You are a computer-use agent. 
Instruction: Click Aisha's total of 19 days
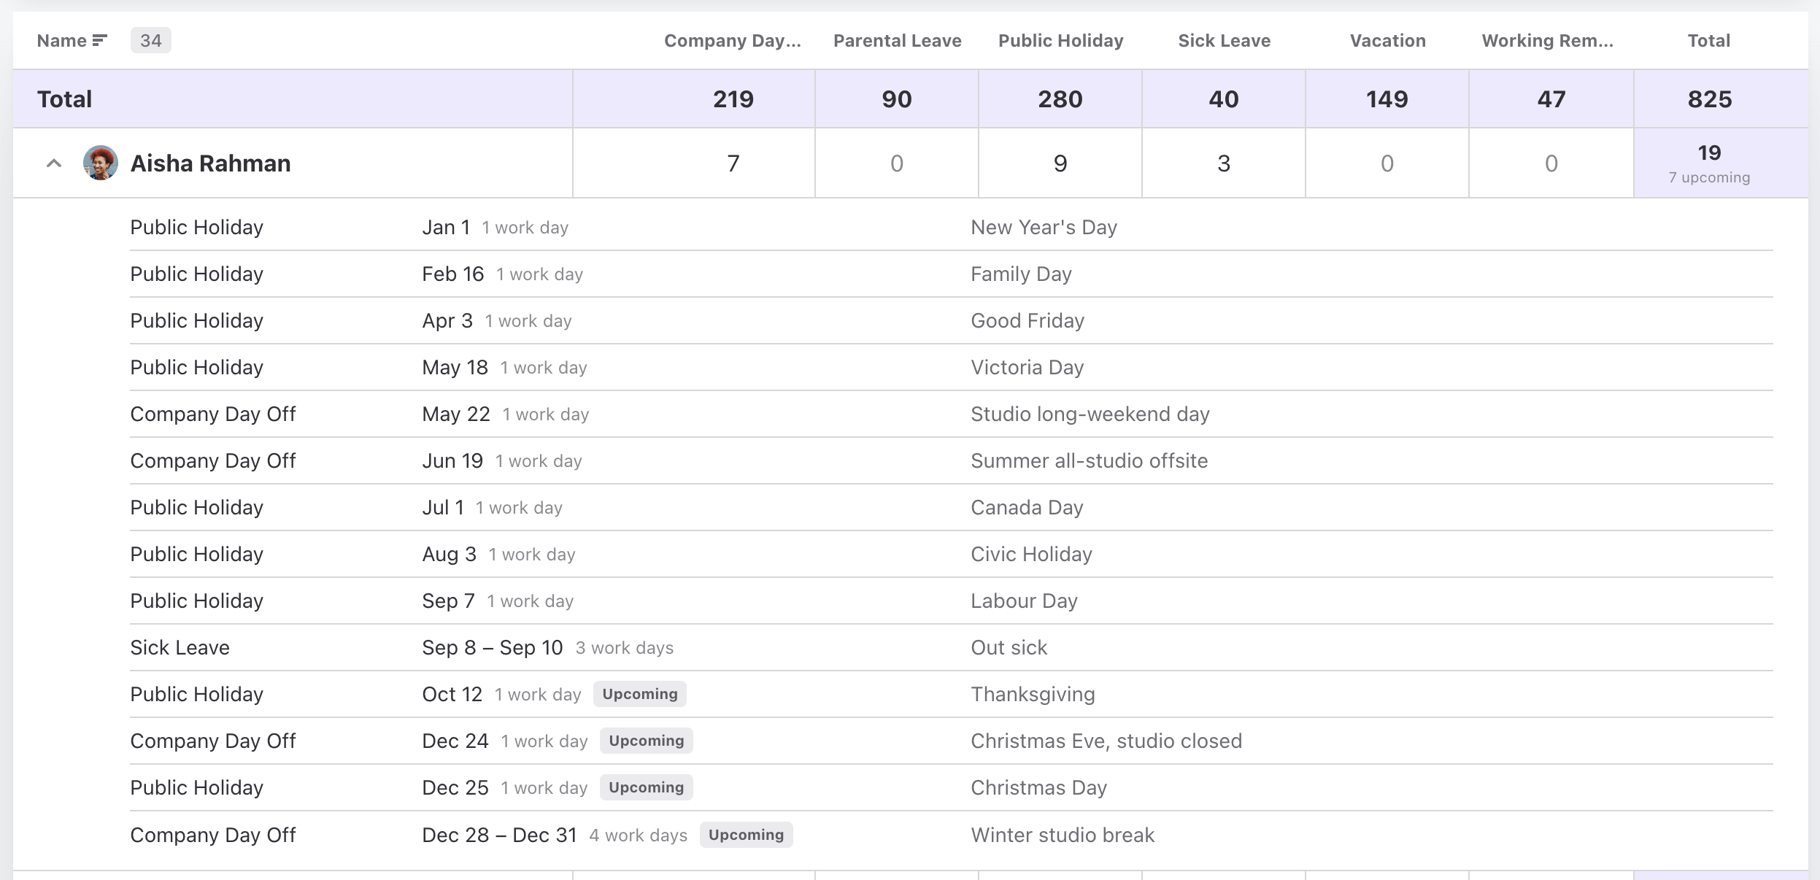click(1710, 153)
